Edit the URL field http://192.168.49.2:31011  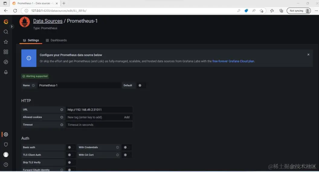coord(99,109)
